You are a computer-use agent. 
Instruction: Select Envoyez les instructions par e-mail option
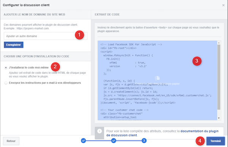pos(6,83)
